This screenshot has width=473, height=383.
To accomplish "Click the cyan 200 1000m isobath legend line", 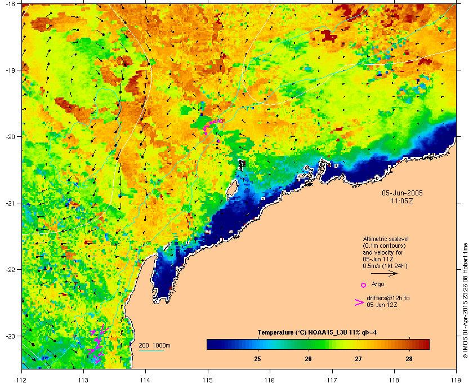I will (151, 351).
